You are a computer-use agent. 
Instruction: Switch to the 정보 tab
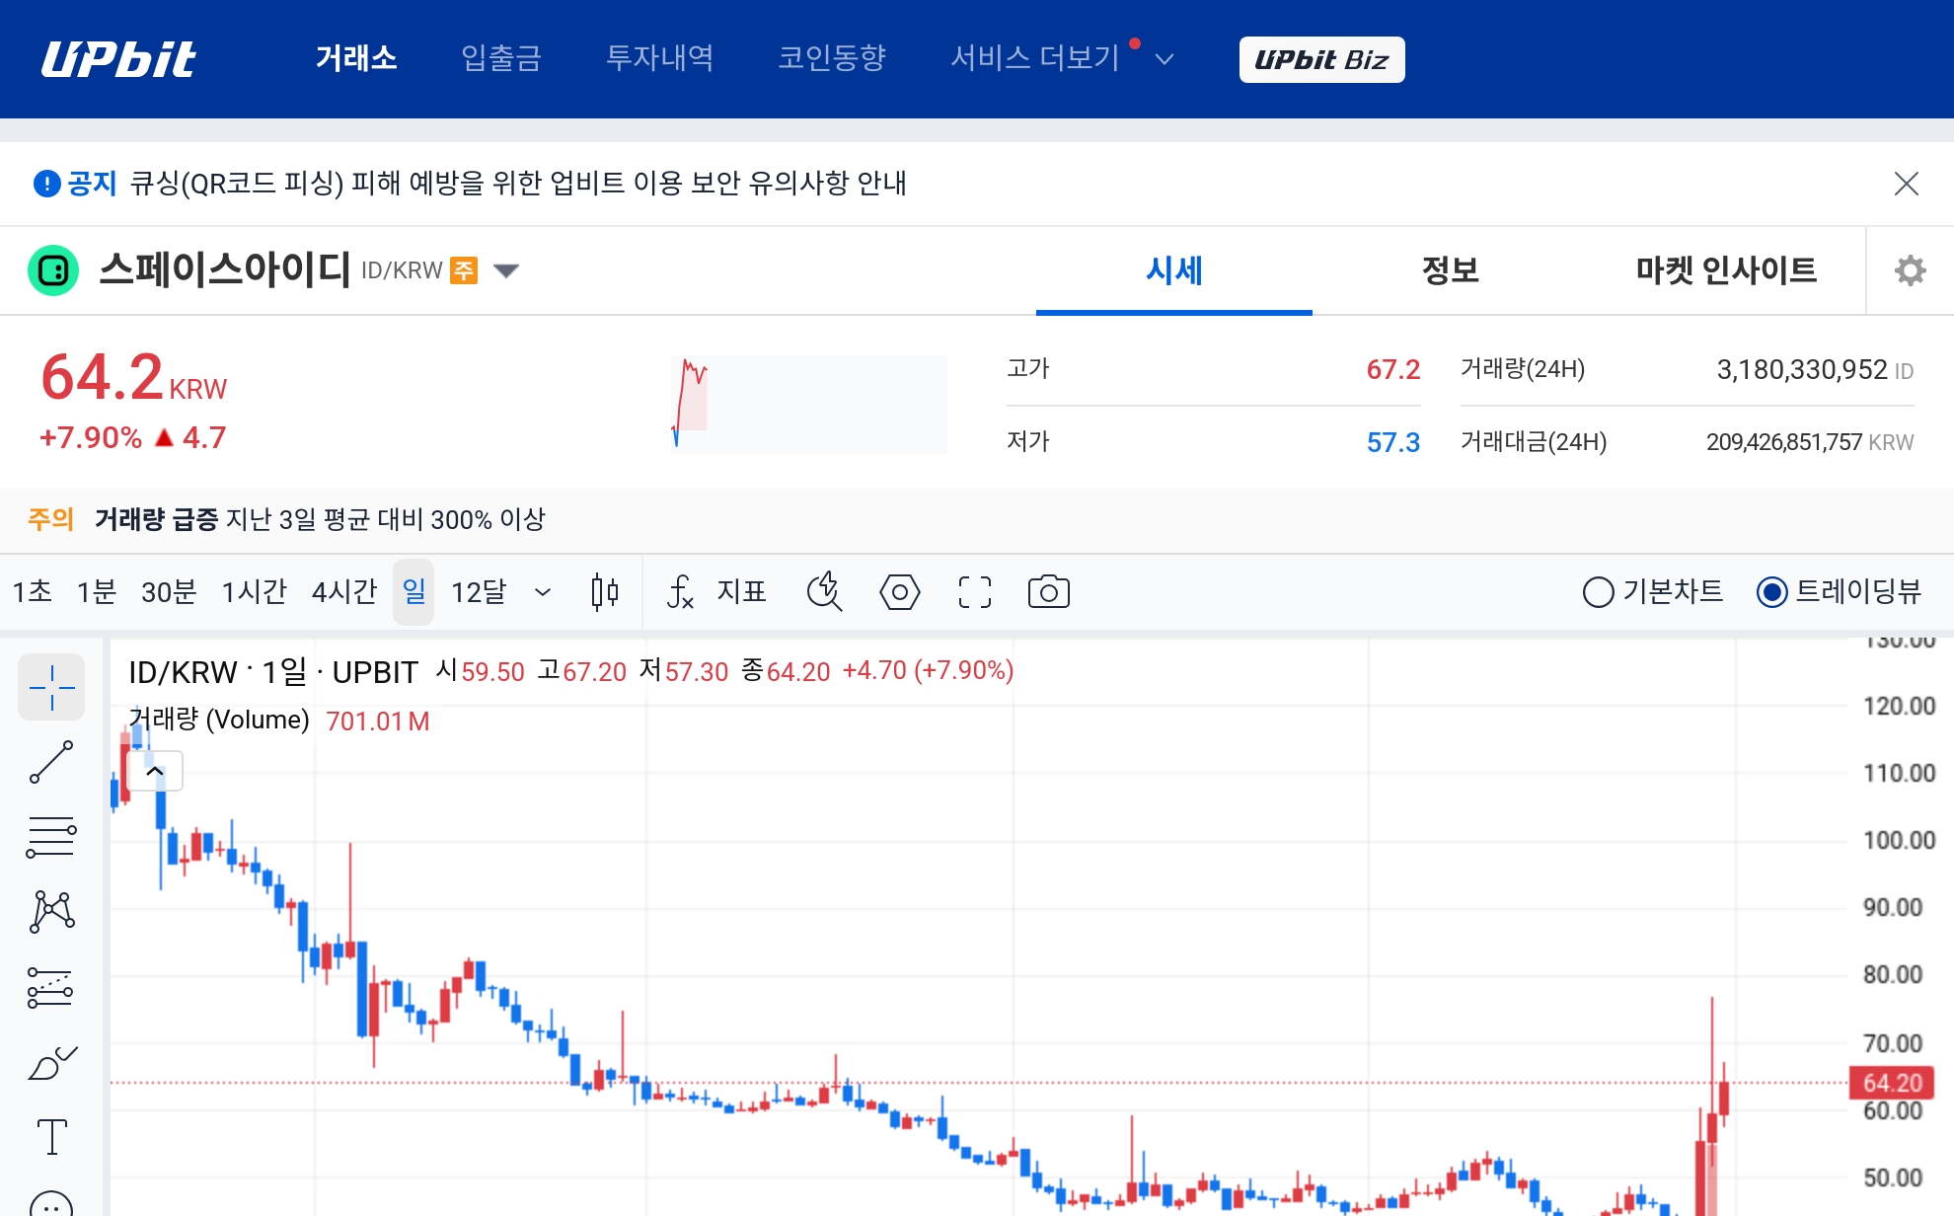click(x=1451, y=270)
